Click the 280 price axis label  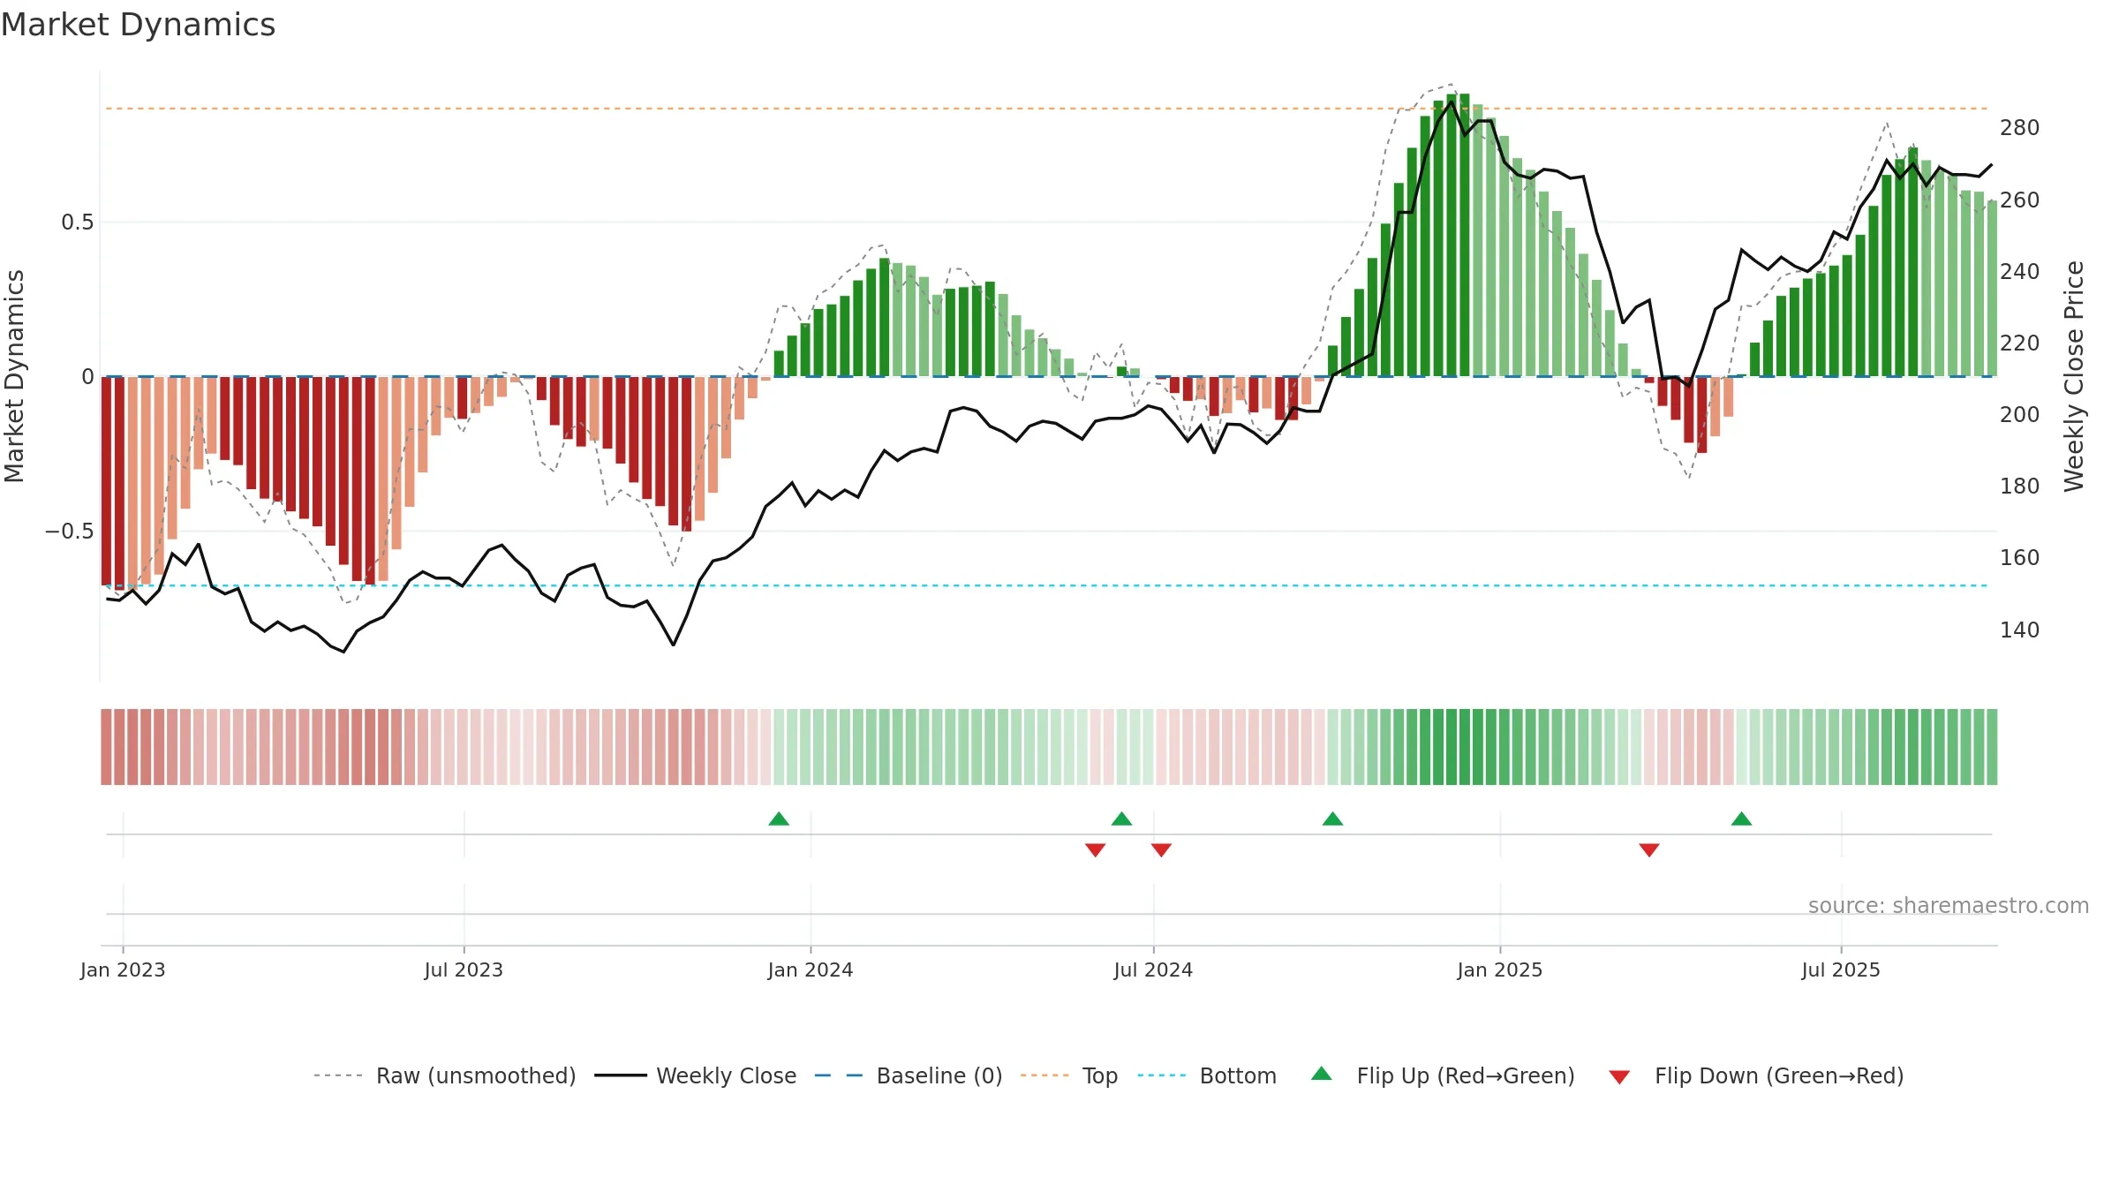[x=2020, y=128]
